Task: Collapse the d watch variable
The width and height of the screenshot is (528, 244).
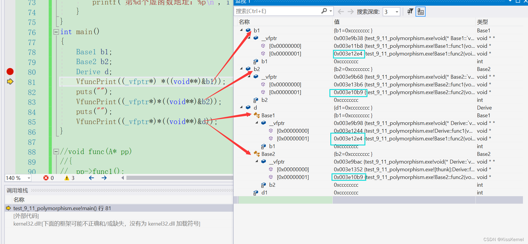Action: tap(241, 107)
